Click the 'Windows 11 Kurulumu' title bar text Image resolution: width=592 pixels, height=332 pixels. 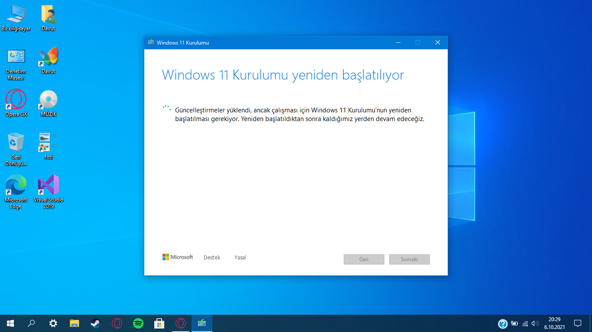(183, 42)
